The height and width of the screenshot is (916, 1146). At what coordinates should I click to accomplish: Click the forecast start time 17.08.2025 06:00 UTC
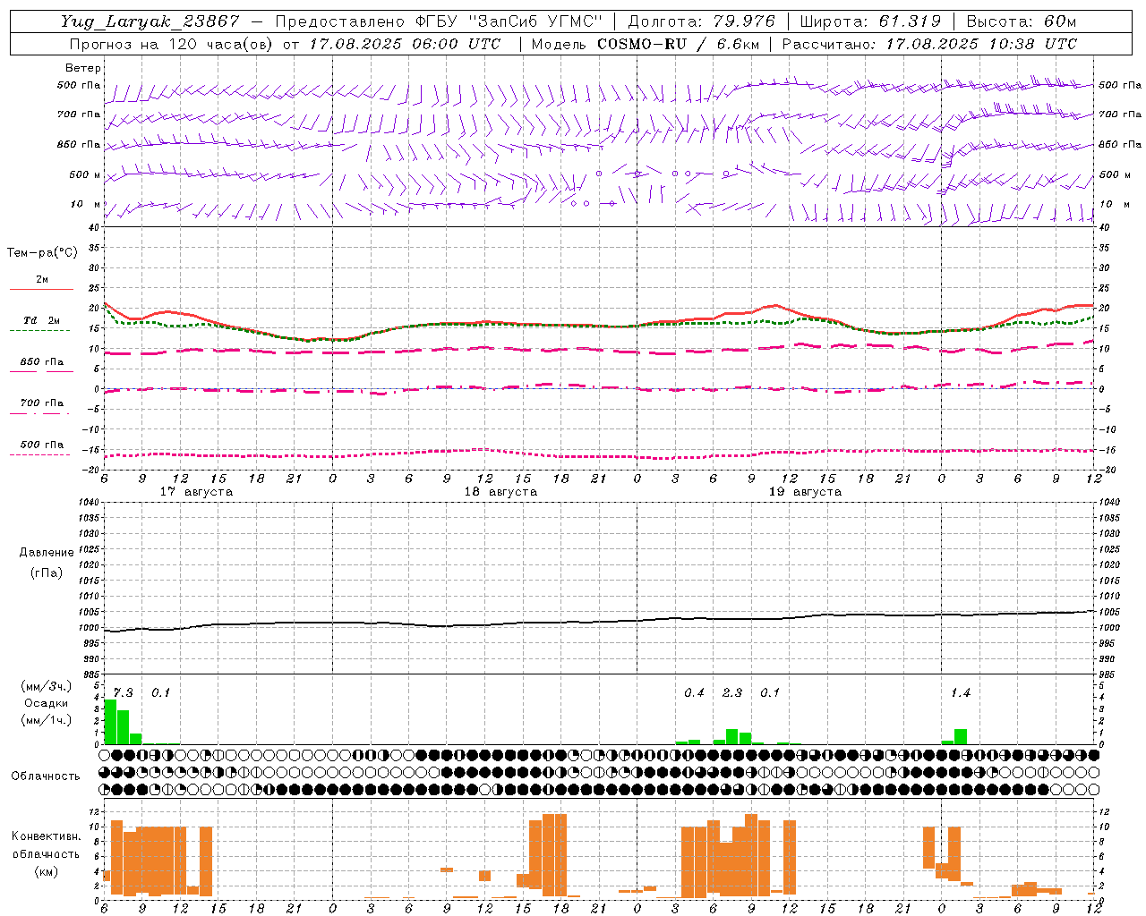click(x=405, y=44)
